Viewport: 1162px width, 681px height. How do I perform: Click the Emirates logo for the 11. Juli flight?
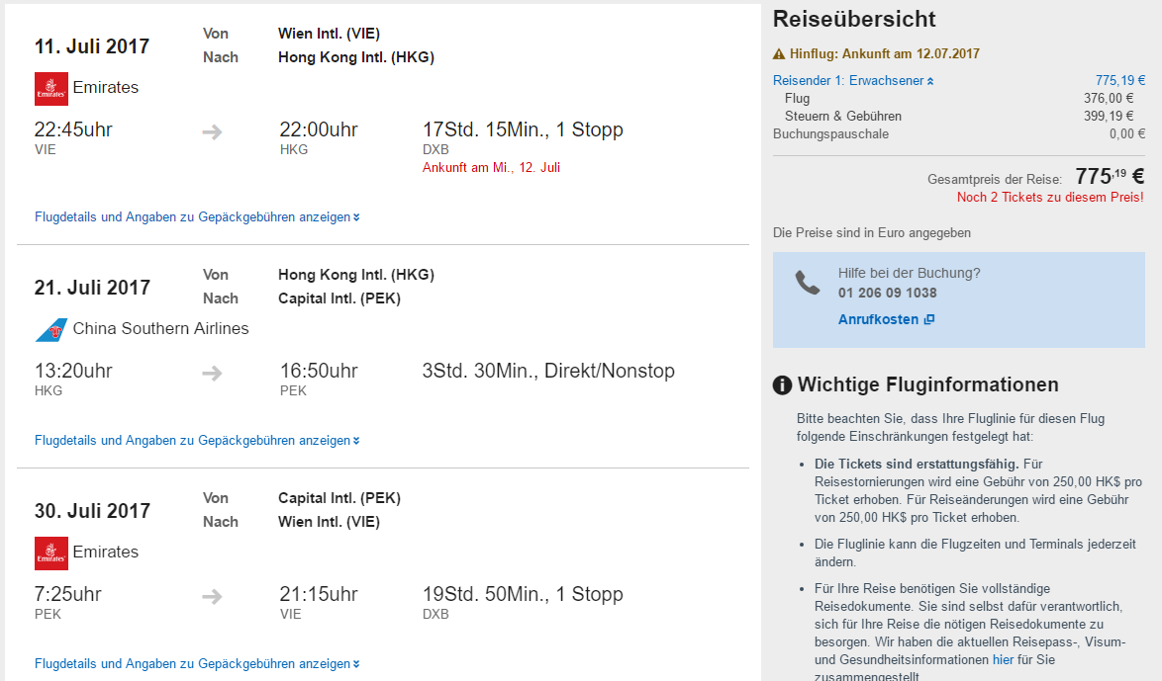click(51, 88)
